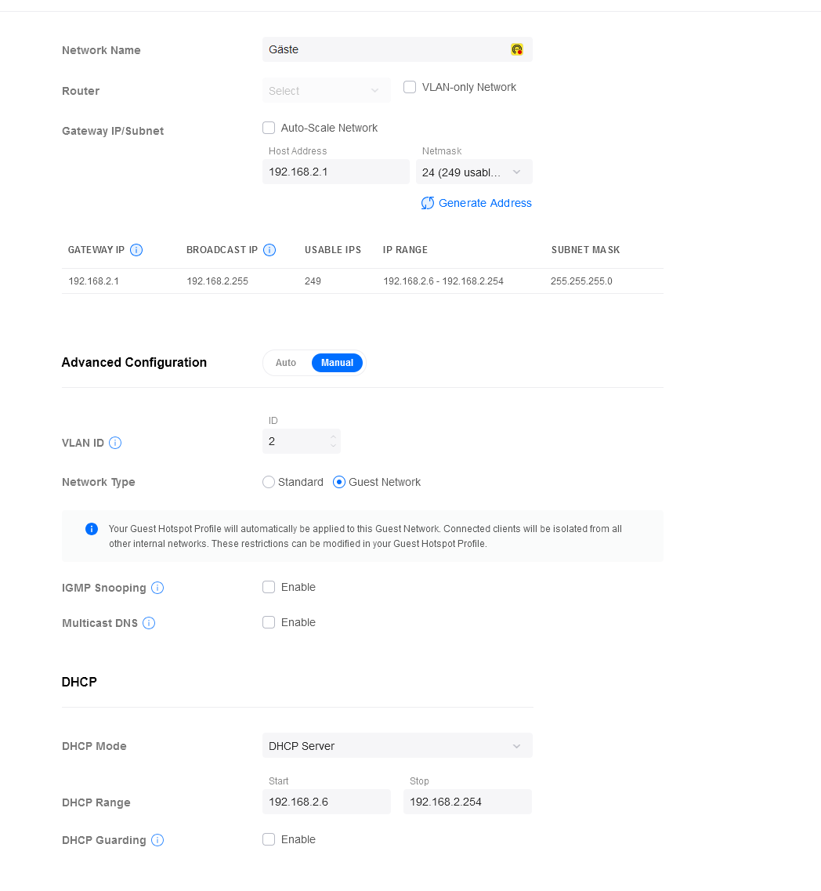Click the Gateway IP info icon

point(136,250)
